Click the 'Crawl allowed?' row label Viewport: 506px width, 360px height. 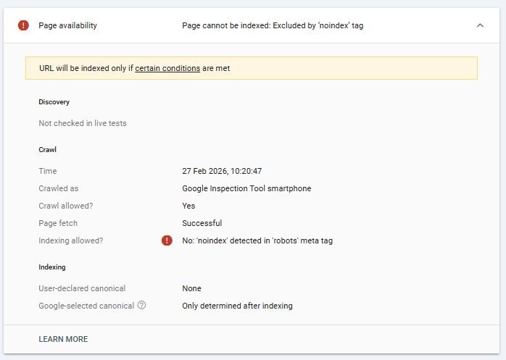tap(66, 206)
